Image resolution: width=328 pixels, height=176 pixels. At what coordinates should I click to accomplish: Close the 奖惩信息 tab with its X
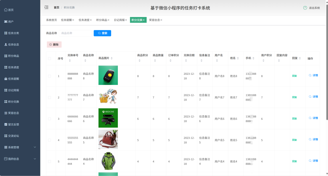161,20
